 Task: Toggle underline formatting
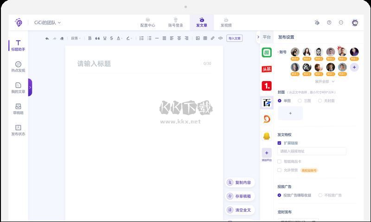point(105,38)
